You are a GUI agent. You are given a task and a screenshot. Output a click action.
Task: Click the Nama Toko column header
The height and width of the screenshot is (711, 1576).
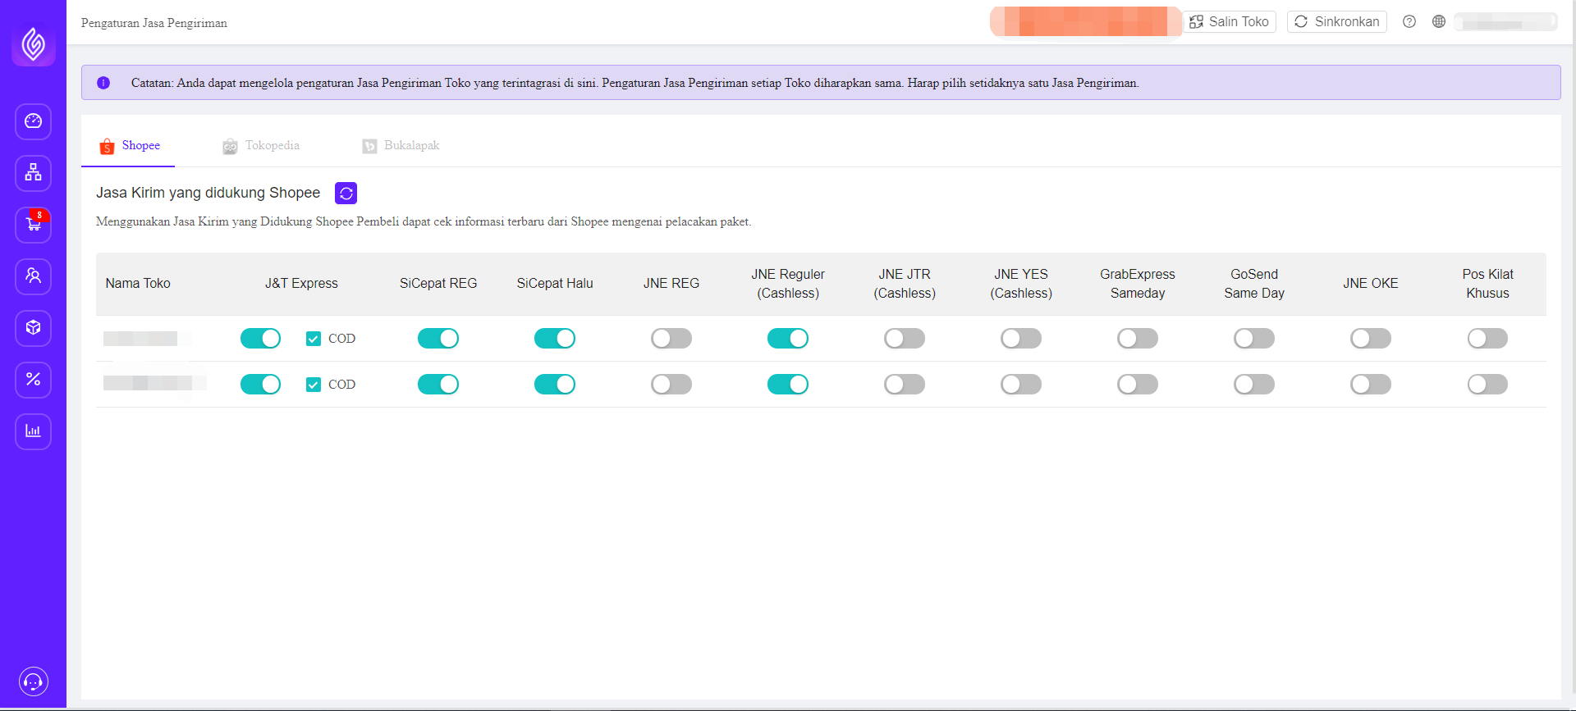pyautogui.click(x=138, y=284)
